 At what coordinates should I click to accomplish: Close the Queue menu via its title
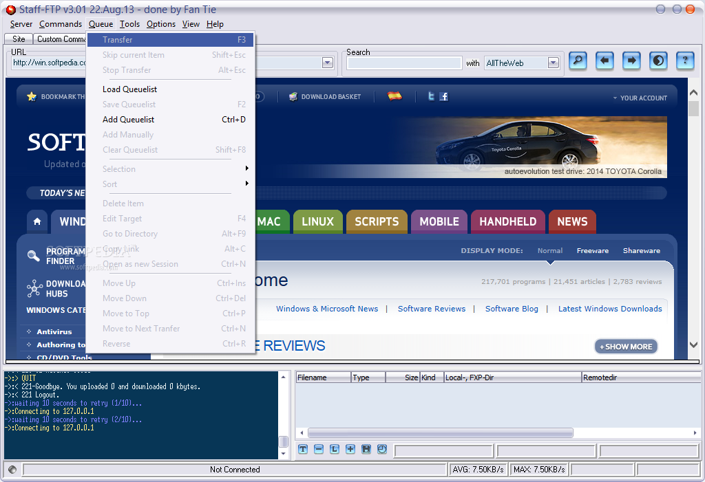coord(101,24)
